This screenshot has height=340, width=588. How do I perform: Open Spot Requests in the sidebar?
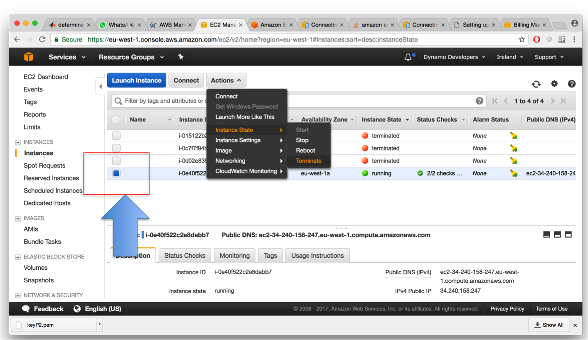pos(44,165)
